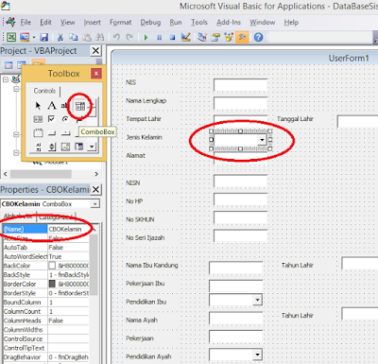Image resolution: width=378 pixels, height=364 pixels.
Task: Click the No HP text box
Action: pyautogui.click(x=240, y=200)
